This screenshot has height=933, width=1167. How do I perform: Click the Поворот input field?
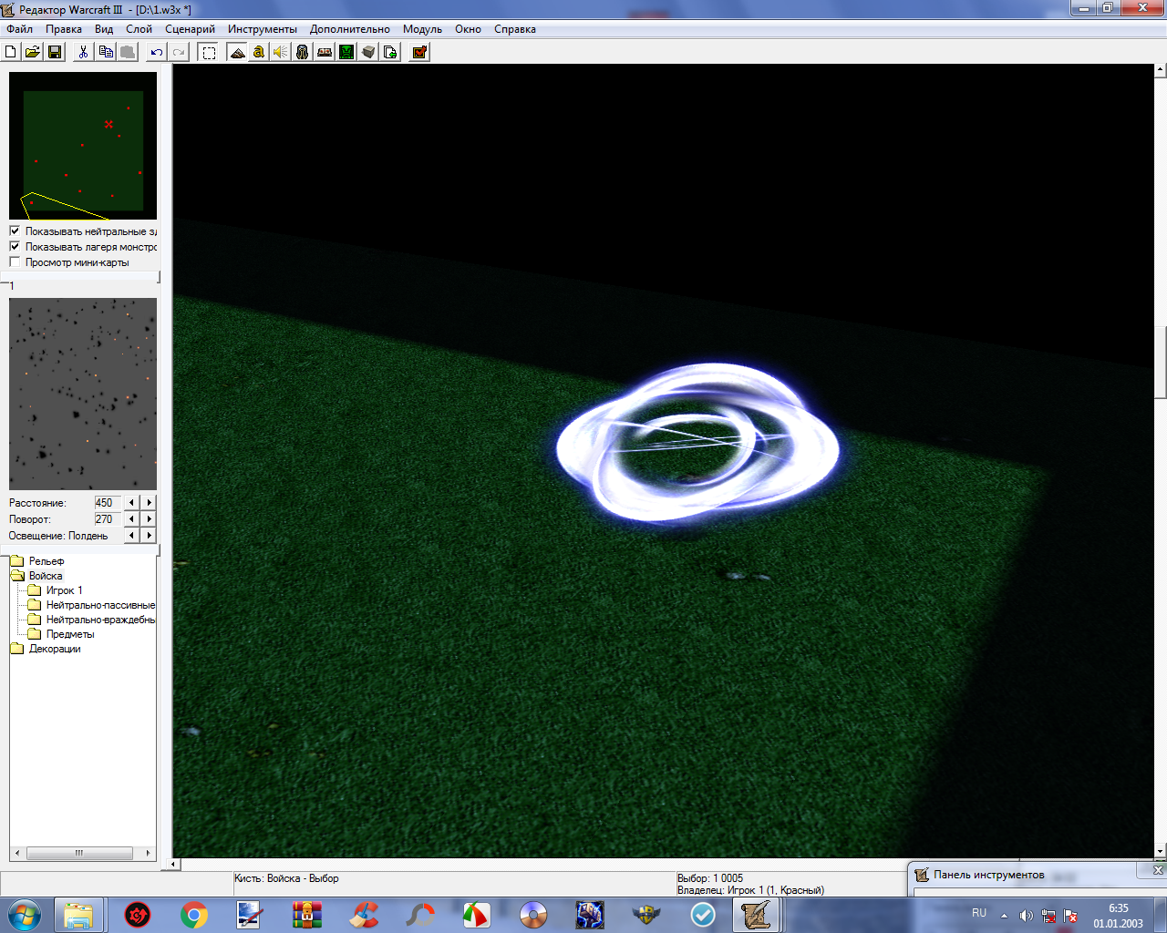[x=106, y=519]
